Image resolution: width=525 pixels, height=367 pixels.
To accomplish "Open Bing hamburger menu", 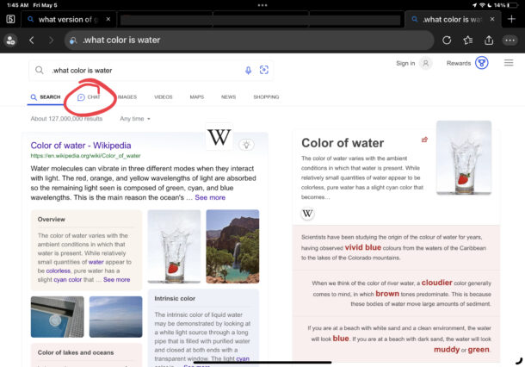I will [508, 63].
